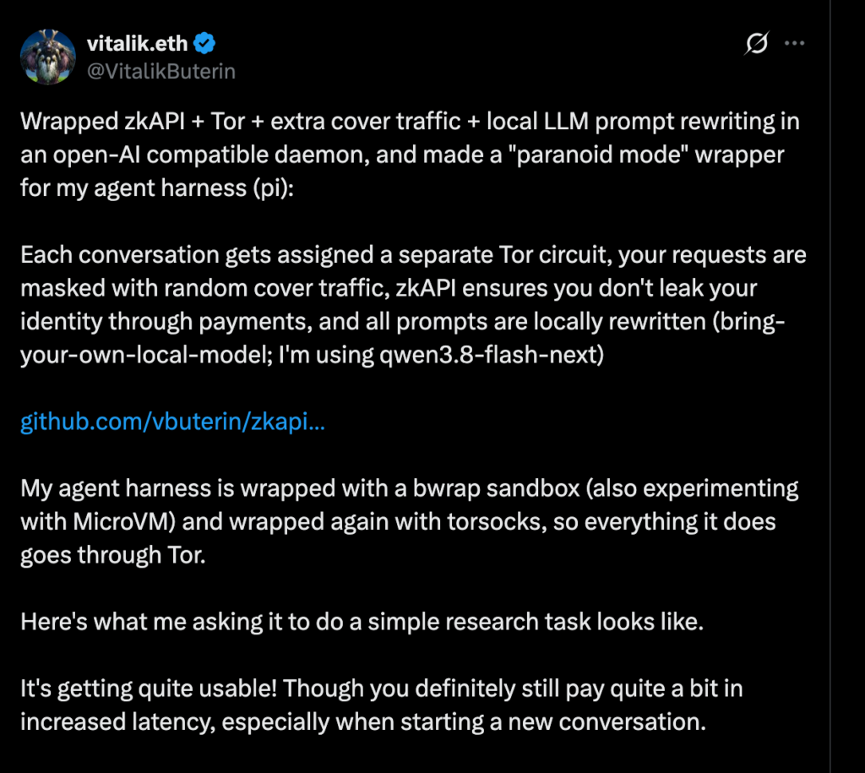Viewport: 865px width, 773px height.
Task: Click the blue verified checkmark badge
Action: (x=204, y=43)
